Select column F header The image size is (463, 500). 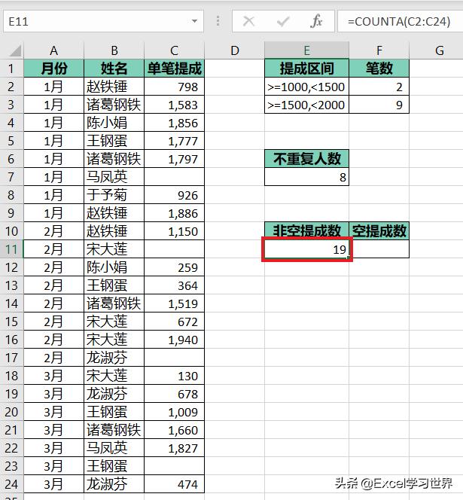(379, 50)
